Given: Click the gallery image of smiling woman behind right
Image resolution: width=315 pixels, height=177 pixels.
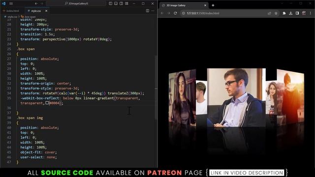Looking at the screenshot, I should pyautogui.click(x=271, y=97).
